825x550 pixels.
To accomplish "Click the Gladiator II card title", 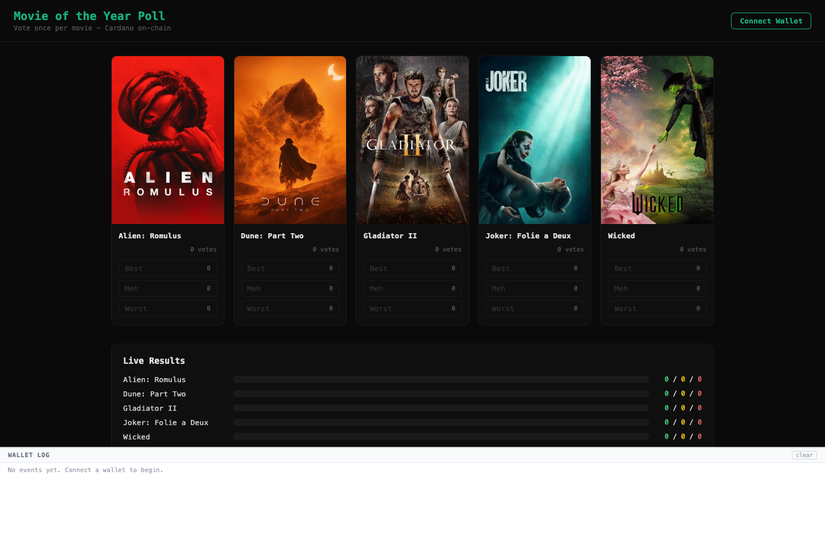I will (x=390, y=236).
